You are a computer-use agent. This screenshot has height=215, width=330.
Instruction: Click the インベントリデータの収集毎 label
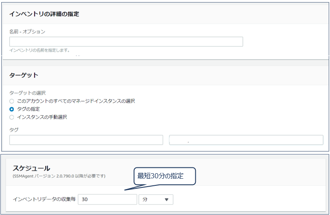click(x=44, y=199)
